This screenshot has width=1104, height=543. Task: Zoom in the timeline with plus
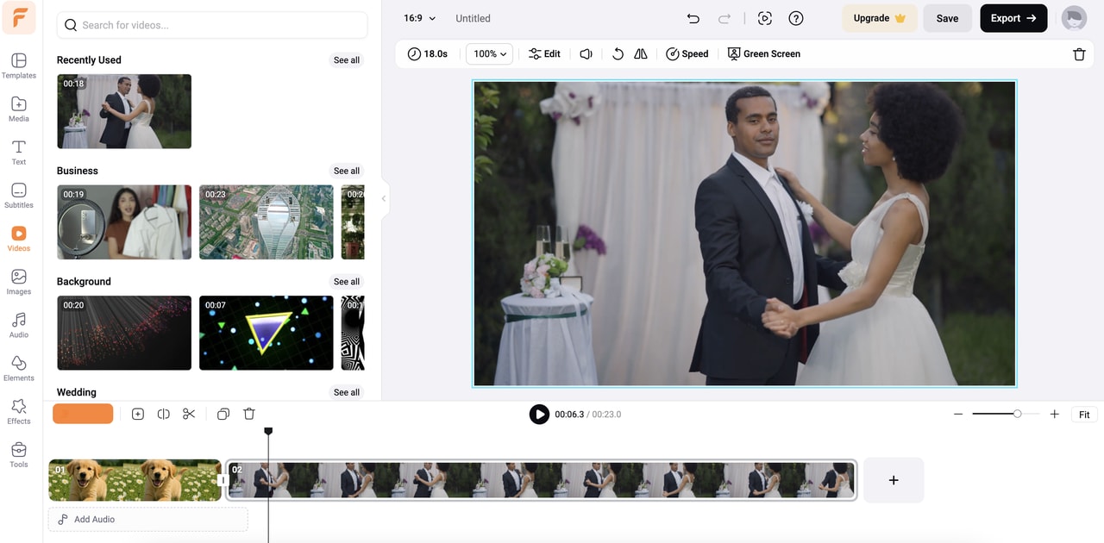1054,415
